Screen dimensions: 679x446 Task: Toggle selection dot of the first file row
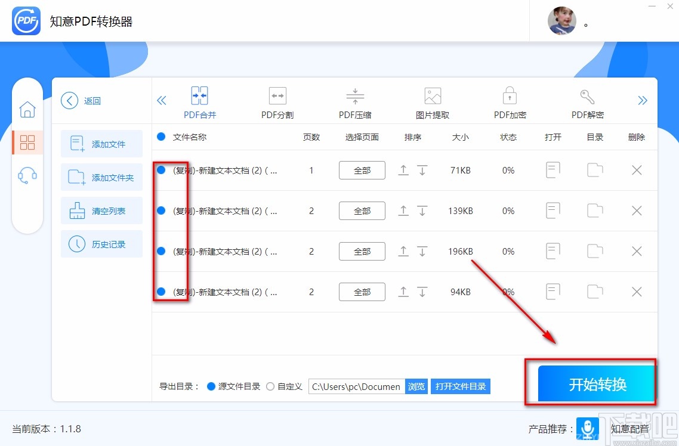[x=160, y=170]
